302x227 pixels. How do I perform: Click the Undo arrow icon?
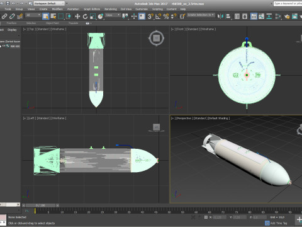pos(13,3)
